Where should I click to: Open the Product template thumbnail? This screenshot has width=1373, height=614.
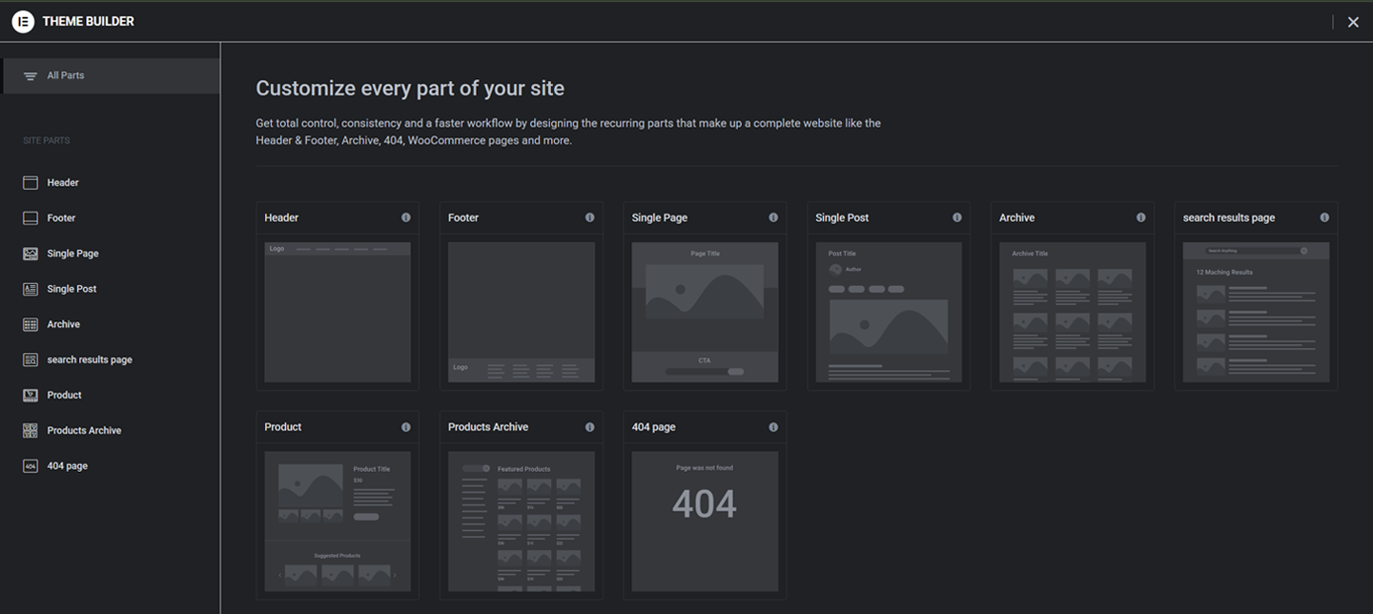(338, 522)
